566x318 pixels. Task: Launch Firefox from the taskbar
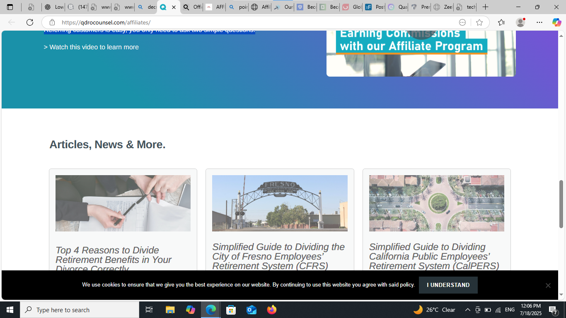point(272,310)
